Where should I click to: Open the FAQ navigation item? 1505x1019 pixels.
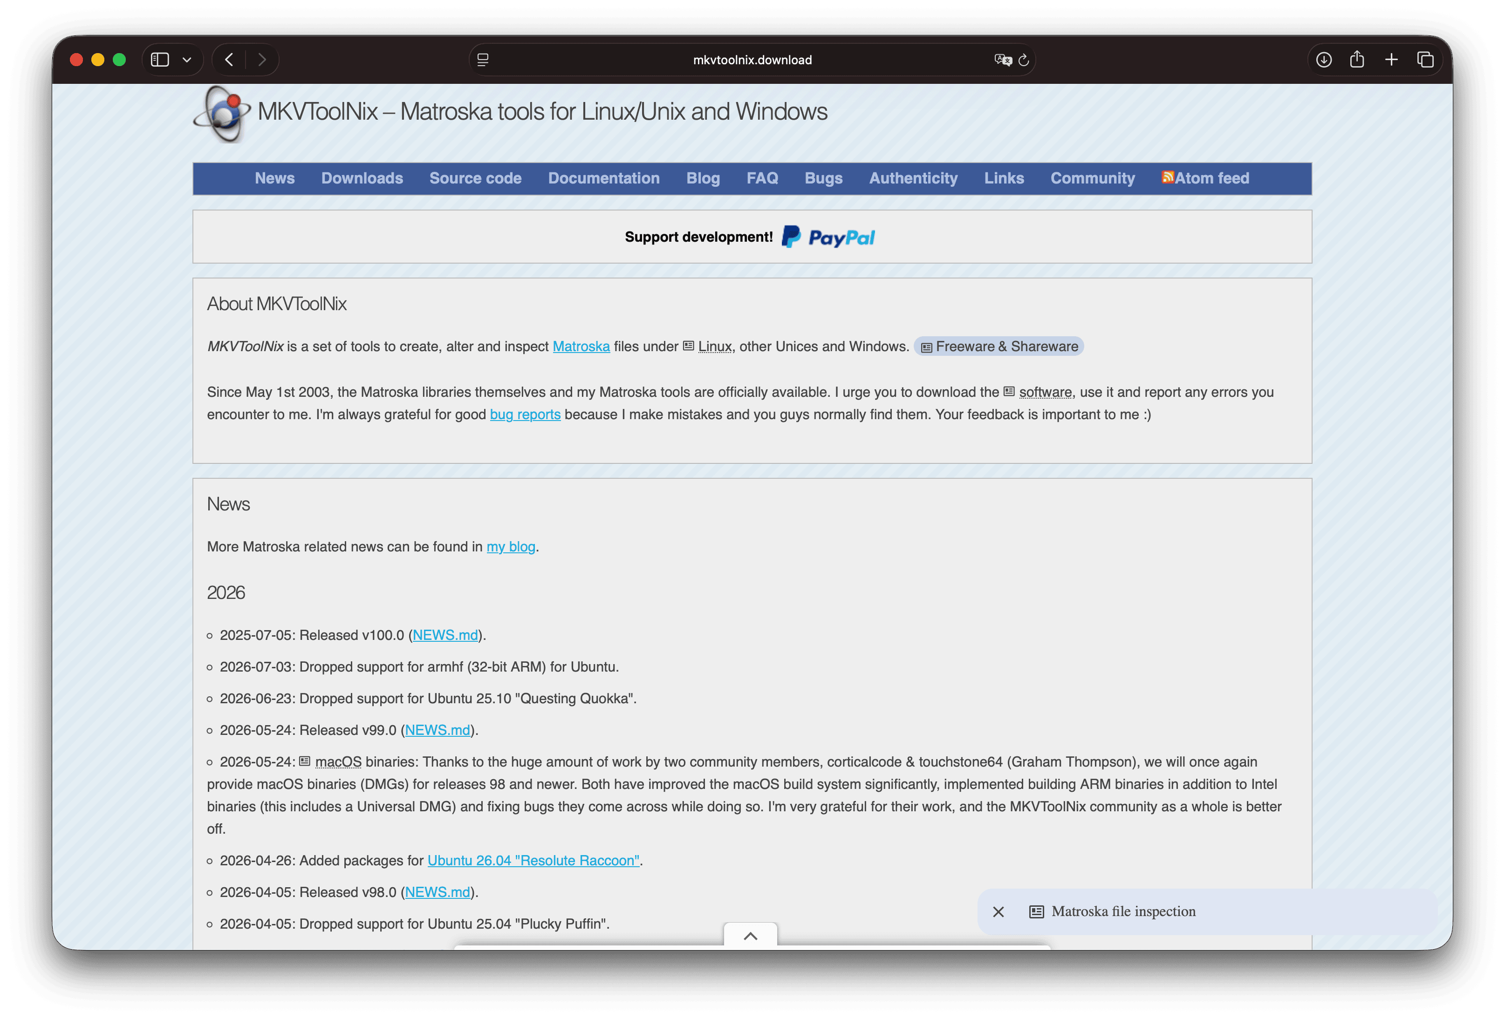762,178
